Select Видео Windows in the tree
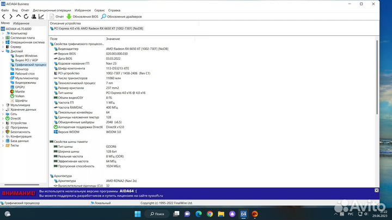392x220 pixels. coord(24,55)
